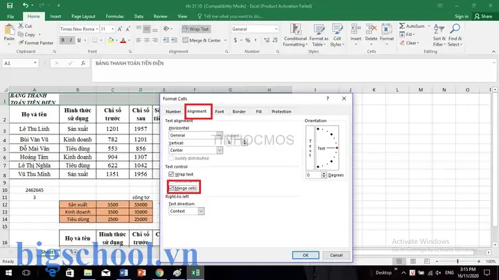499x280 pixels.
Task: Open the Horizontal alignment dropdown
Action: tap(220, 135)
